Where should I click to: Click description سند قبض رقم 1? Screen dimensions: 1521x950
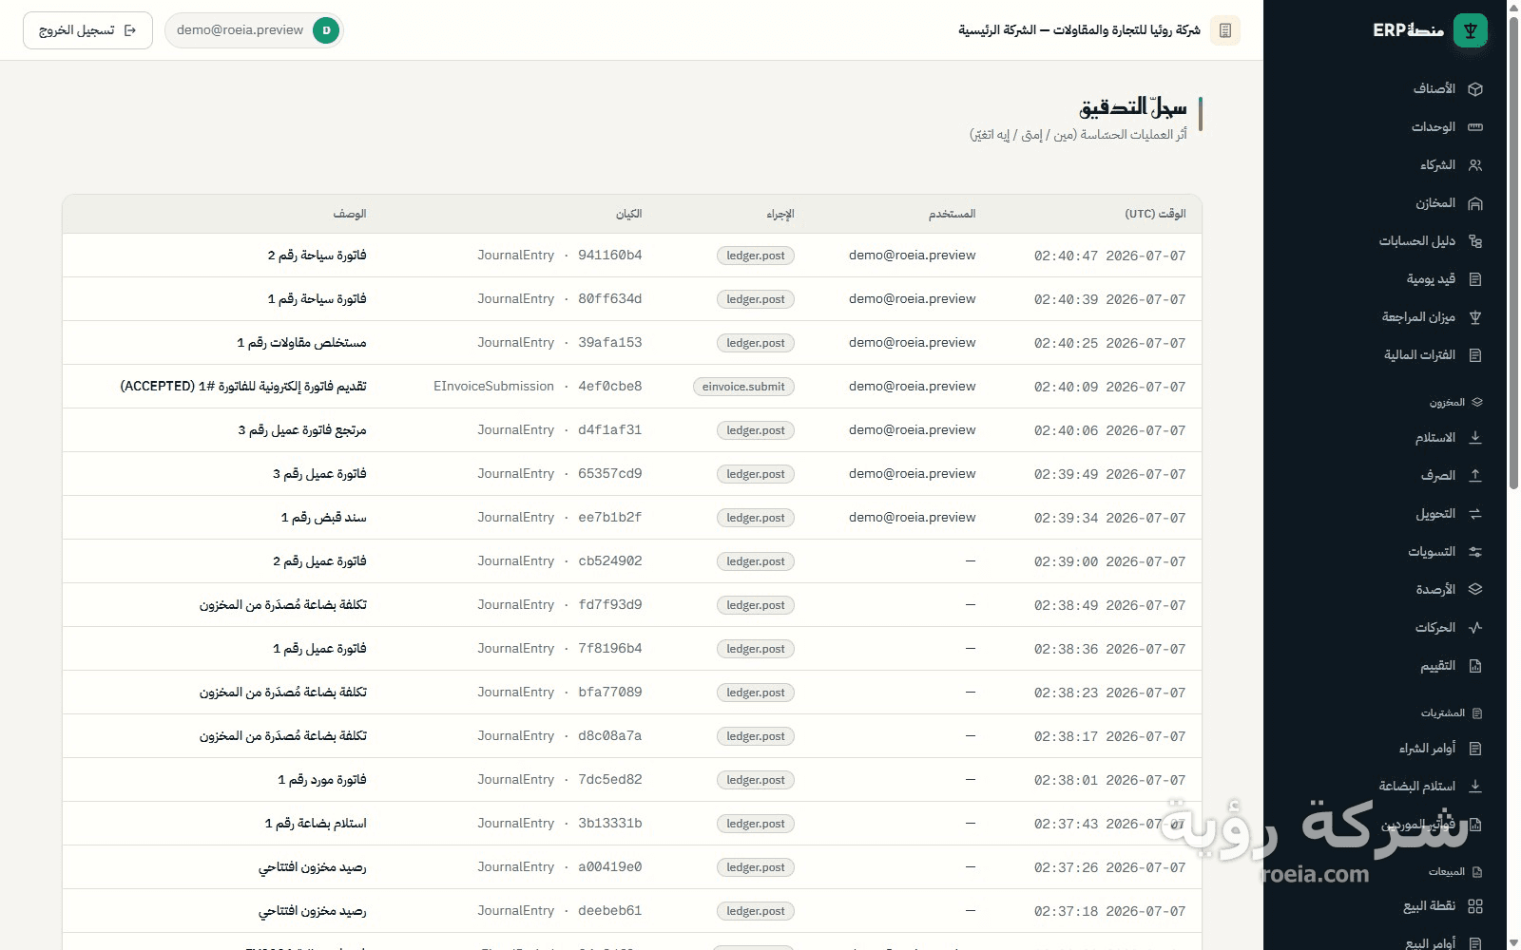[x=323, y=518]
